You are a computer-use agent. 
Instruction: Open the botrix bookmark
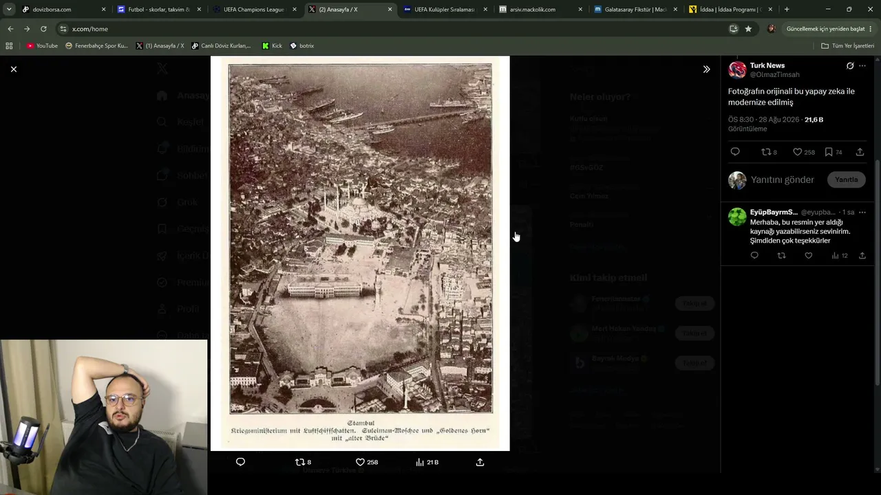(x=302, y=46)
